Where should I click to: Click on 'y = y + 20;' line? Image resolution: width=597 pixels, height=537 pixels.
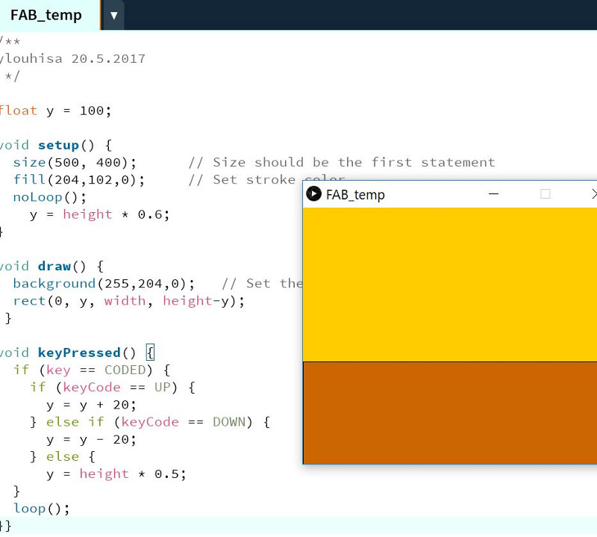(x=91, y=405)
